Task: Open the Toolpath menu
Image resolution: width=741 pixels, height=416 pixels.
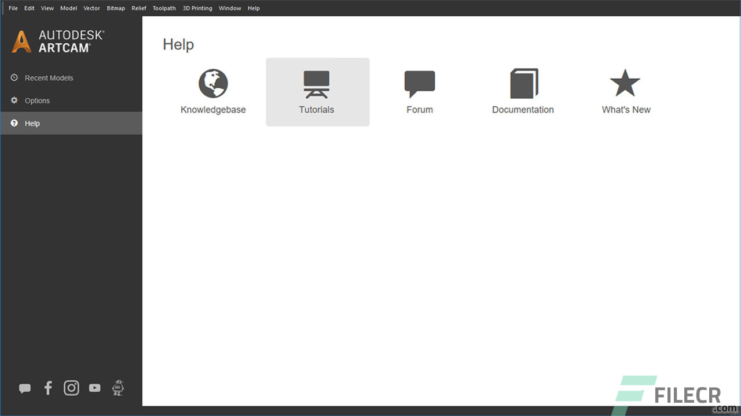Action: click(x=164, y=8)
